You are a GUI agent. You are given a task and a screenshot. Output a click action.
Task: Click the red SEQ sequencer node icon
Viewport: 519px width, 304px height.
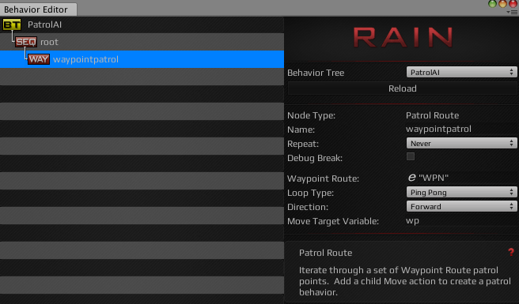pos(26,42)
